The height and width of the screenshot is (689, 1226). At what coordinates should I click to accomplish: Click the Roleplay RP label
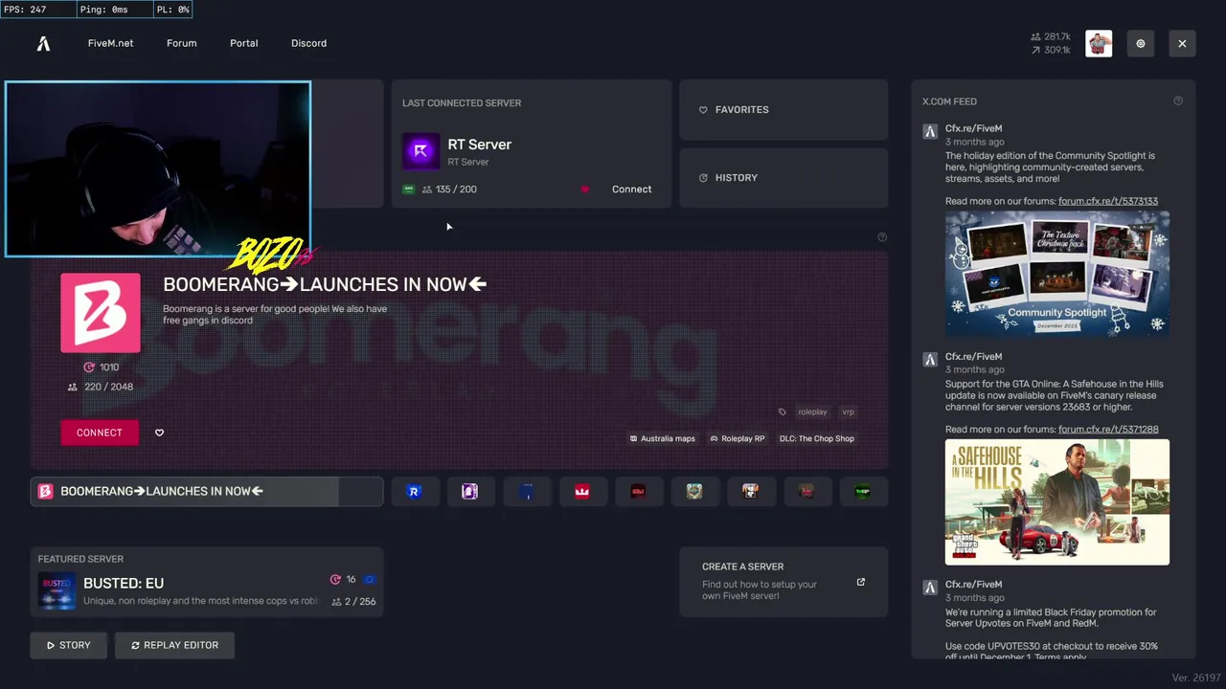(737, 438)
